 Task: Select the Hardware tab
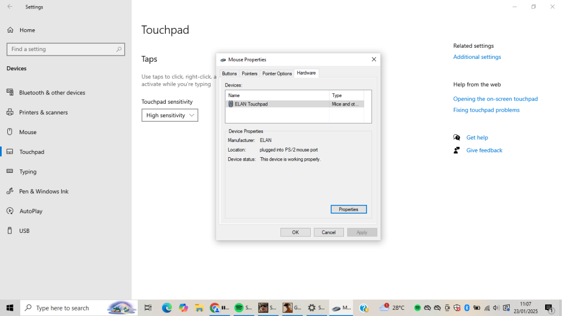pyautogui.click(x=306, y=73)
